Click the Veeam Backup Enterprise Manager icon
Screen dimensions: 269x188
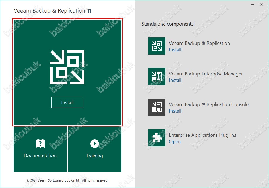click(x=157, y=77)
